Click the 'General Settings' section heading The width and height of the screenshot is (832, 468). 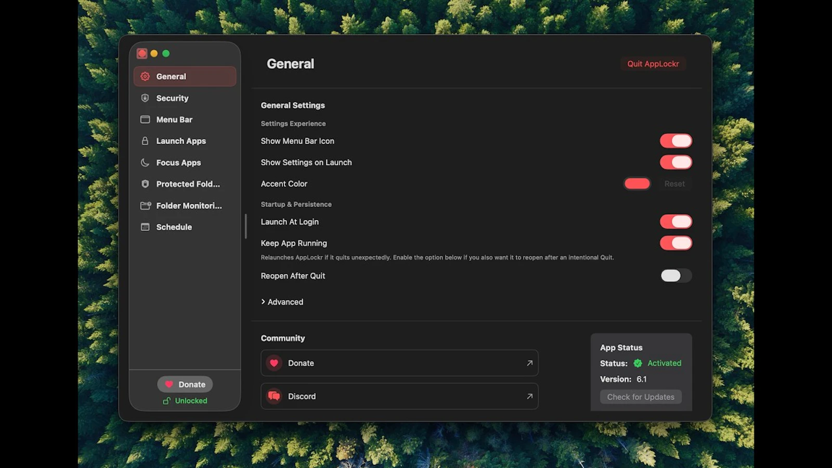[x=293, y=105]
